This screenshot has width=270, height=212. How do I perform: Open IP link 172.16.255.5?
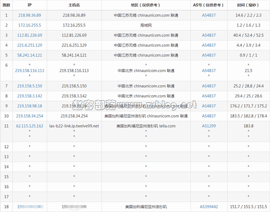click(30, 25)
